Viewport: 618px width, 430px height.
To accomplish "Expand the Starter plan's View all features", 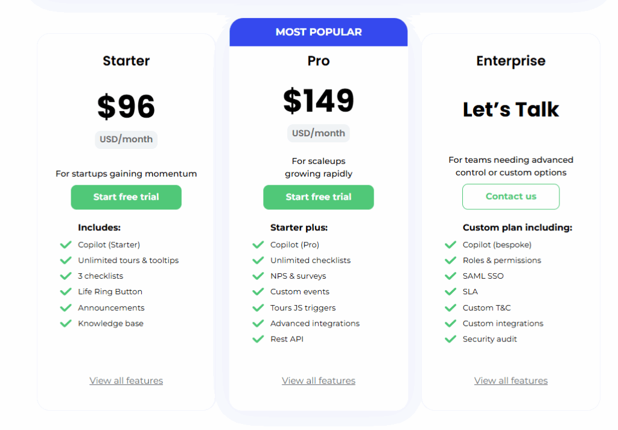I will [126, 381].
